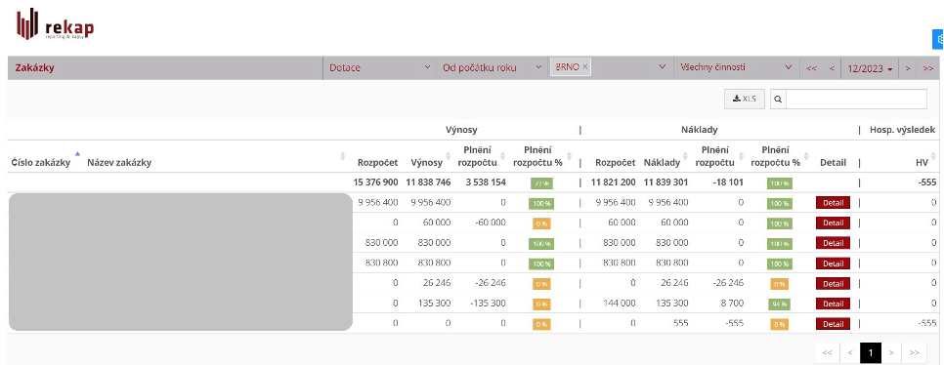944x365 pixels.
Task: Go to last page in bottom pagination
Action: 914,352
